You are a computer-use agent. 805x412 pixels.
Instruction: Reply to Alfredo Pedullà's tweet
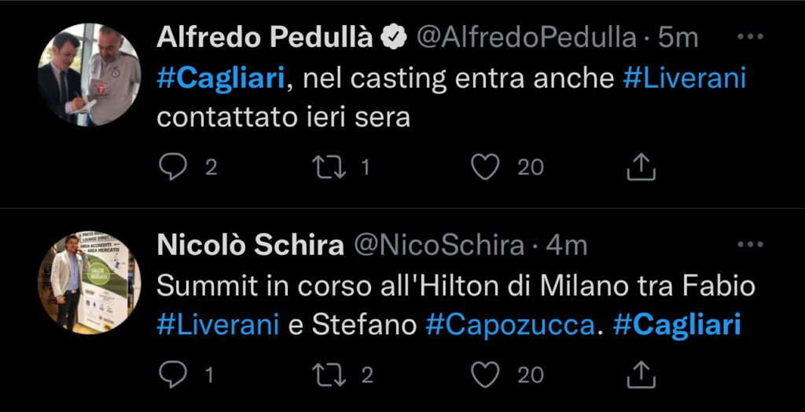coord(171,166)
